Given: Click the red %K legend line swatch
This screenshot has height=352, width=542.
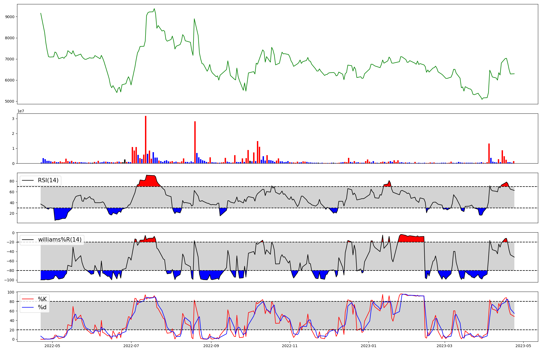Looking at the screenshot, I should [28, 299].
